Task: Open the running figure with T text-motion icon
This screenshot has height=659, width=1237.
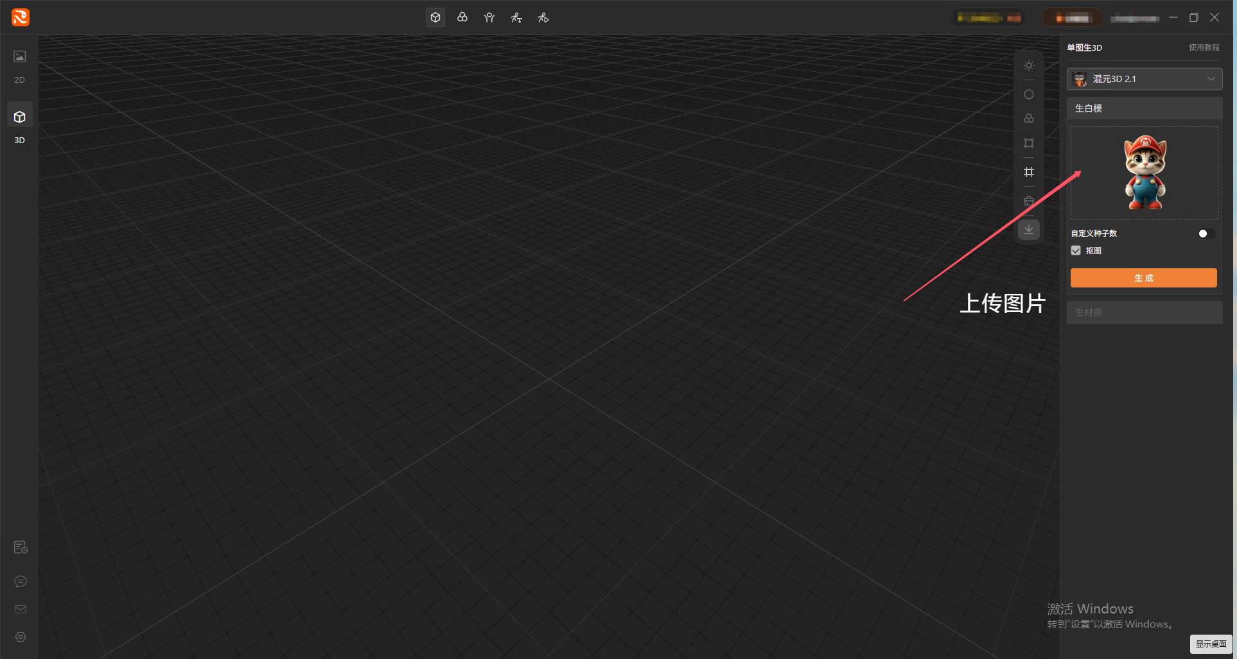Action: [516, 17]
